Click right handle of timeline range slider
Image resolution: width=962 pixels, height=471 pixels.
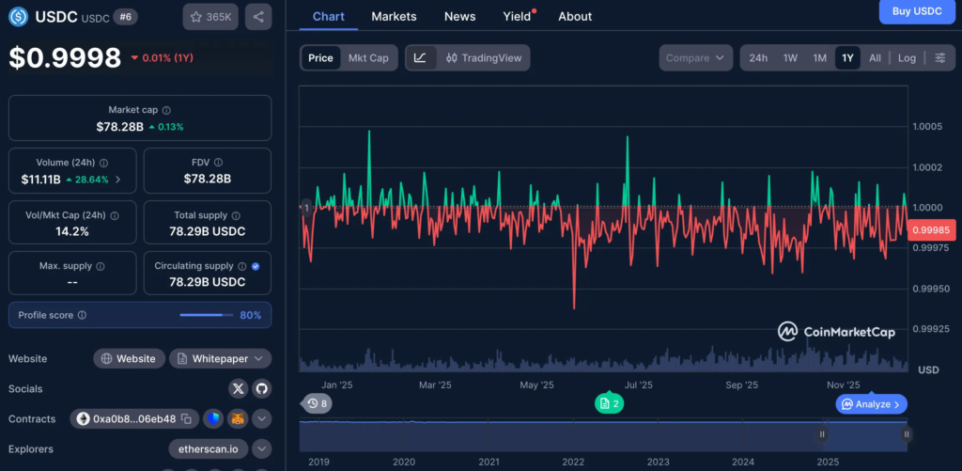pos(907,434)
